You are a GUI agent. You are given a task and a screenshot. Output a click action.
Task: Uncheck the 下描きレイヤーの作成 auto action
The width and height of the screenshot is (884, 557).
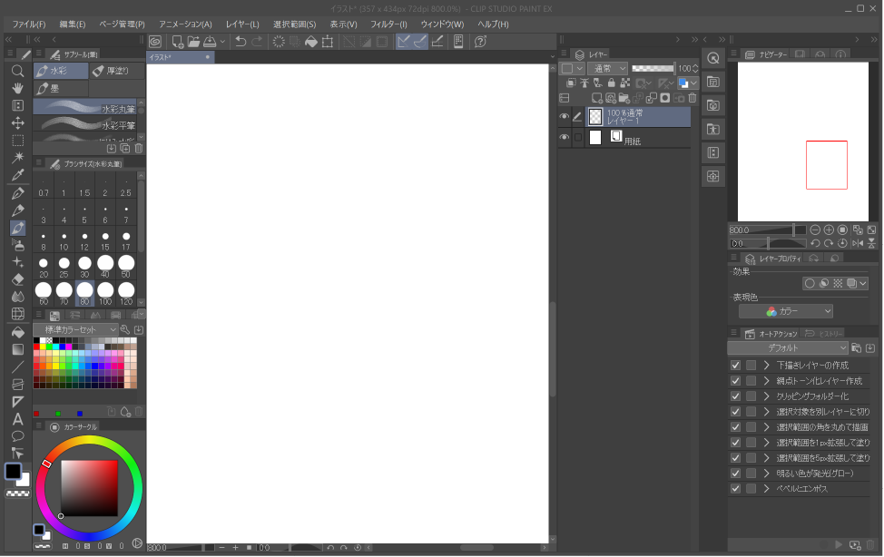pyautogui.click(x=735, y=364)
